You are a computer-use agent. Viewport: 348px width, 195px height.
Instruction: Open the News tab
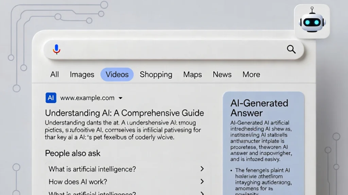pyautogui.click(x=222, y=74)
